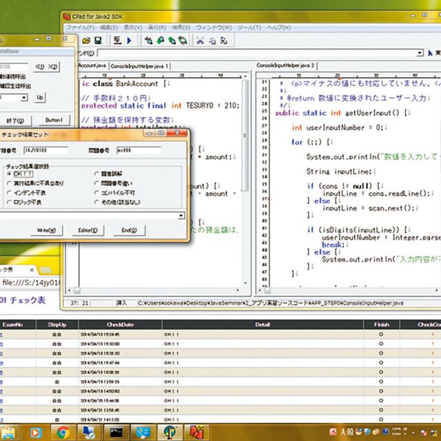
Task: Select the "OK!!" radio button
Action: (x=8, y=174)
